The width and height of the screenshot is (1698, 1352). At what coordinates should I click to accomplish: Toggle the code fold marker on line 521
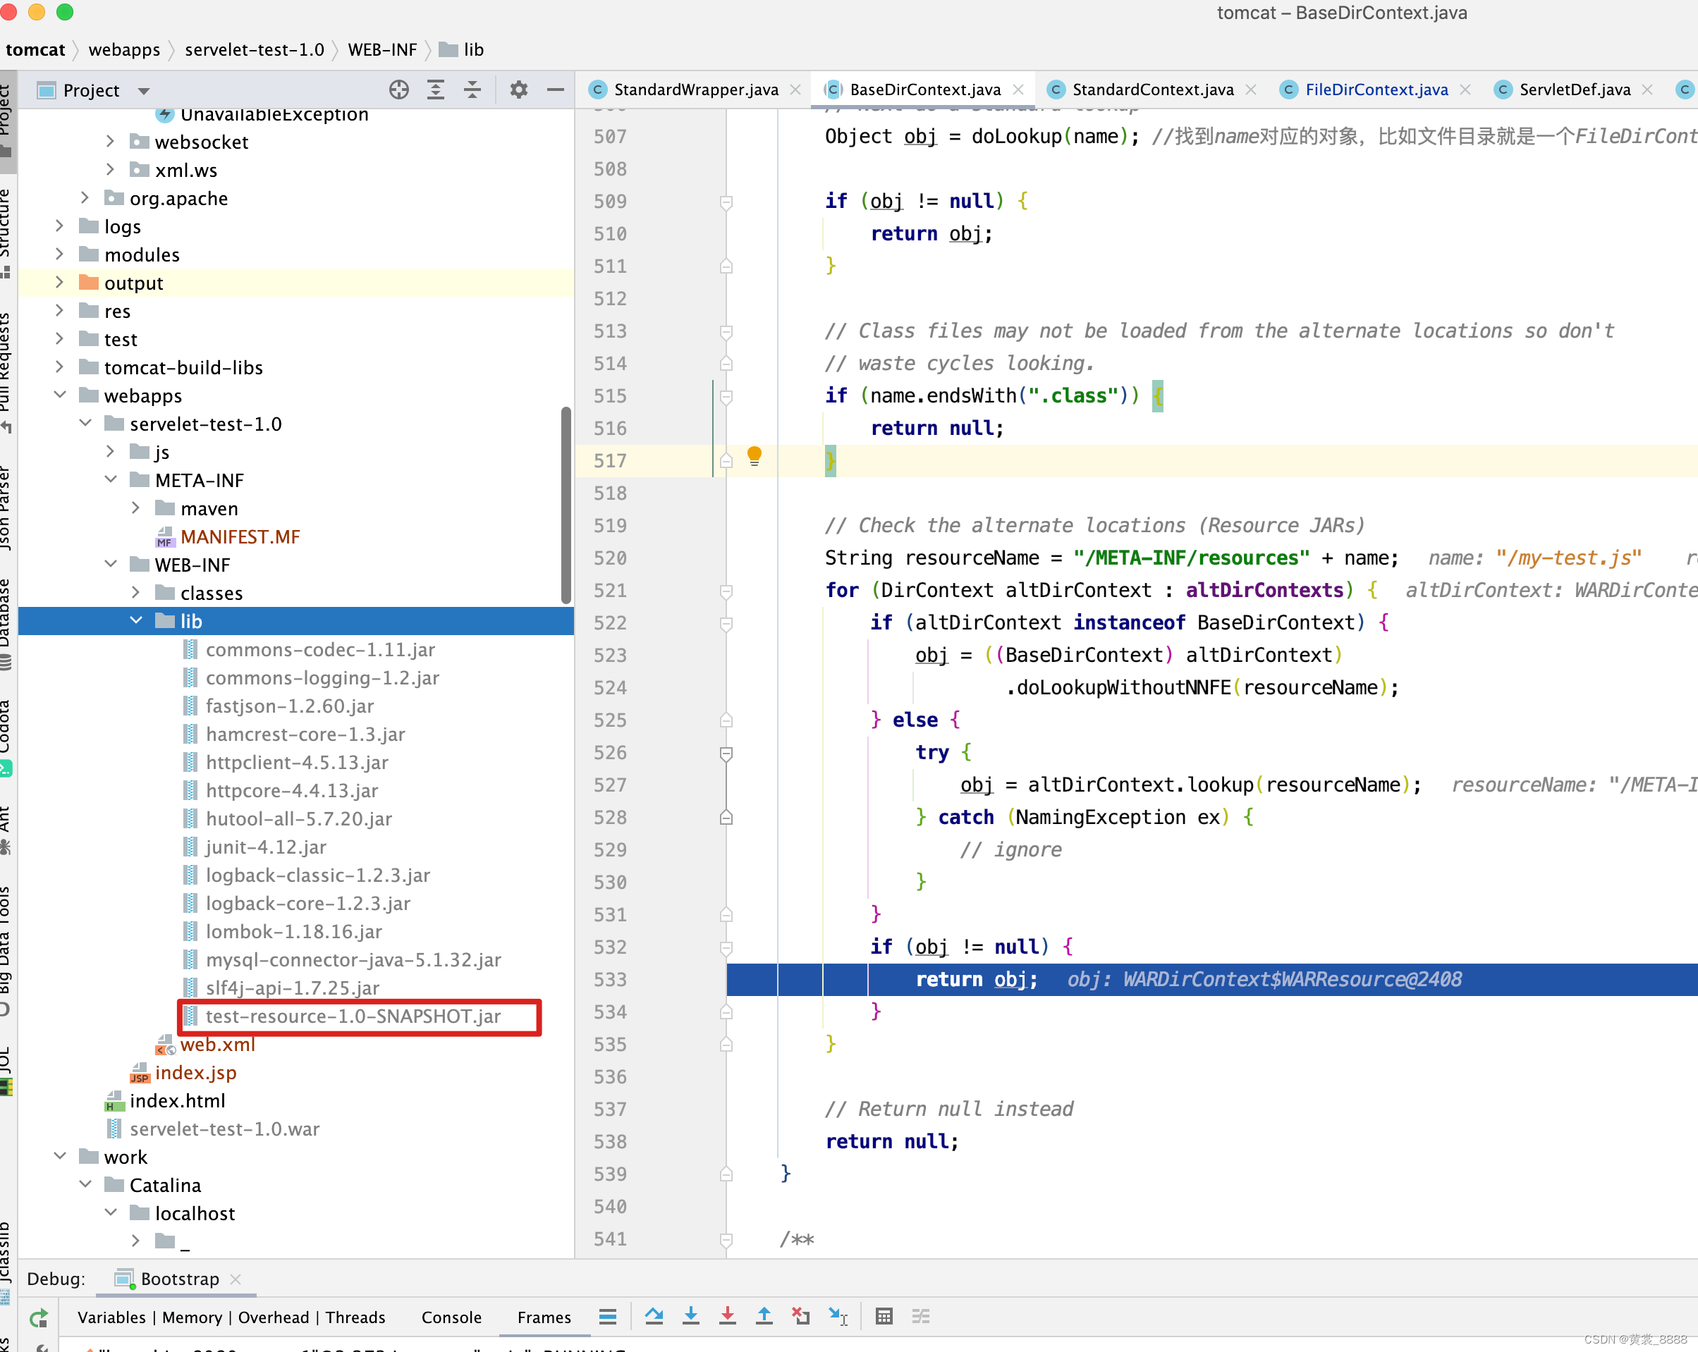point(726,591)
